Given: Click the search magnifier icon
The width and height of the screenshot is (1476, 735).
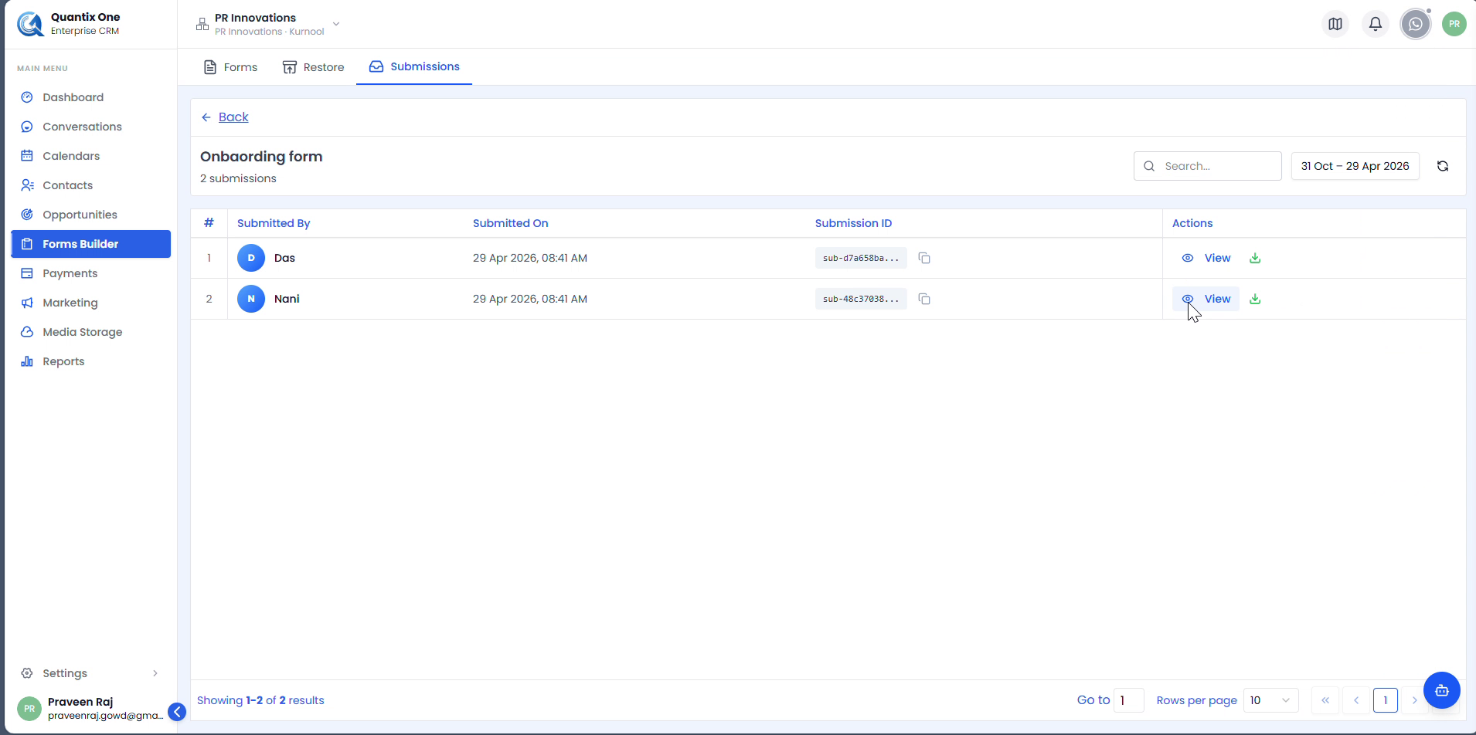Looking at the screenshot, I should [1149, 166].
